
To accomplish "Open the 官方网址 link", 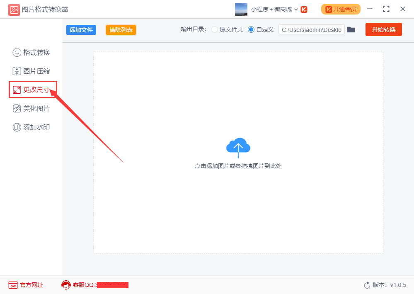I will pyautogui.click(x=31, y=285).
